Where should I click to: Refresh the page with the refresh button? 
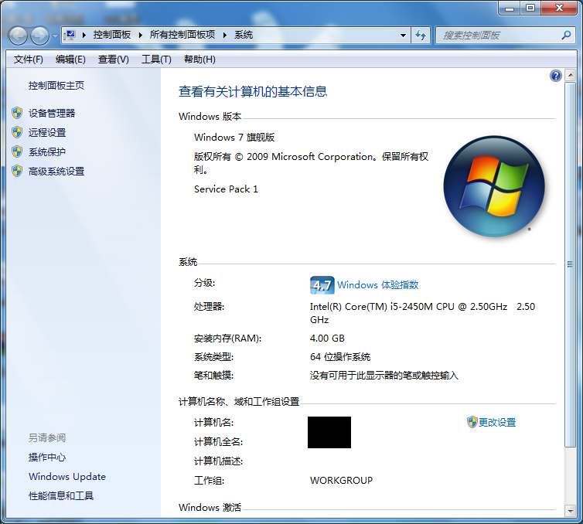click(421, 36)
